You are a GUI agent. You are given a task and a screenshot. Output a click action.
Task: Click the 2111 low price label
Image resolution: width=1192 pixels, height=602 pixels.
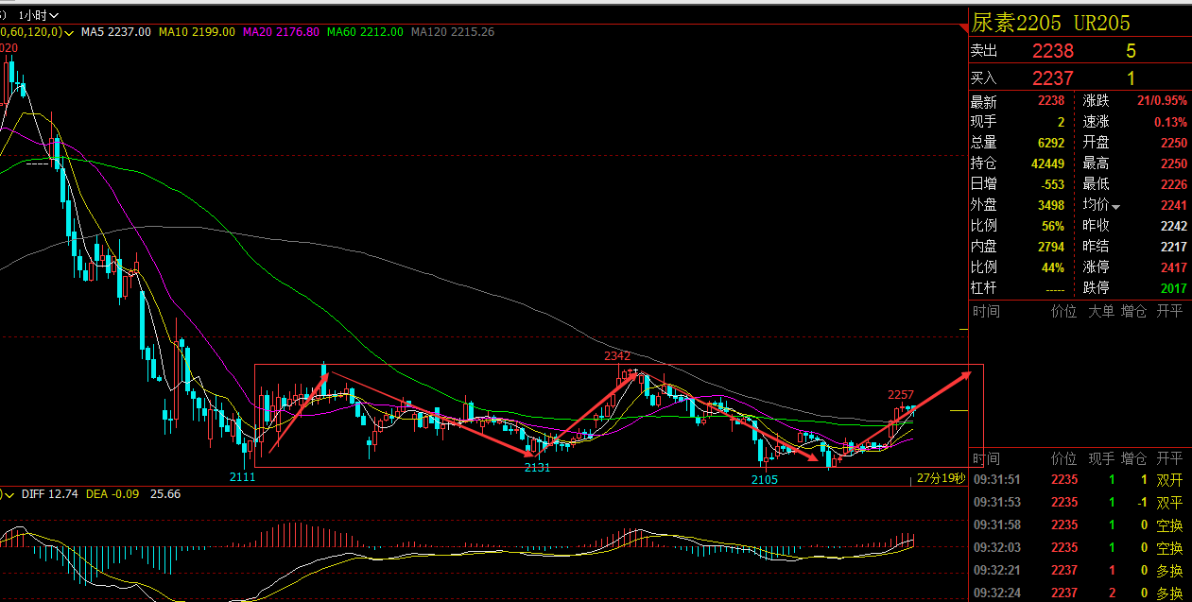click(242, 477)
